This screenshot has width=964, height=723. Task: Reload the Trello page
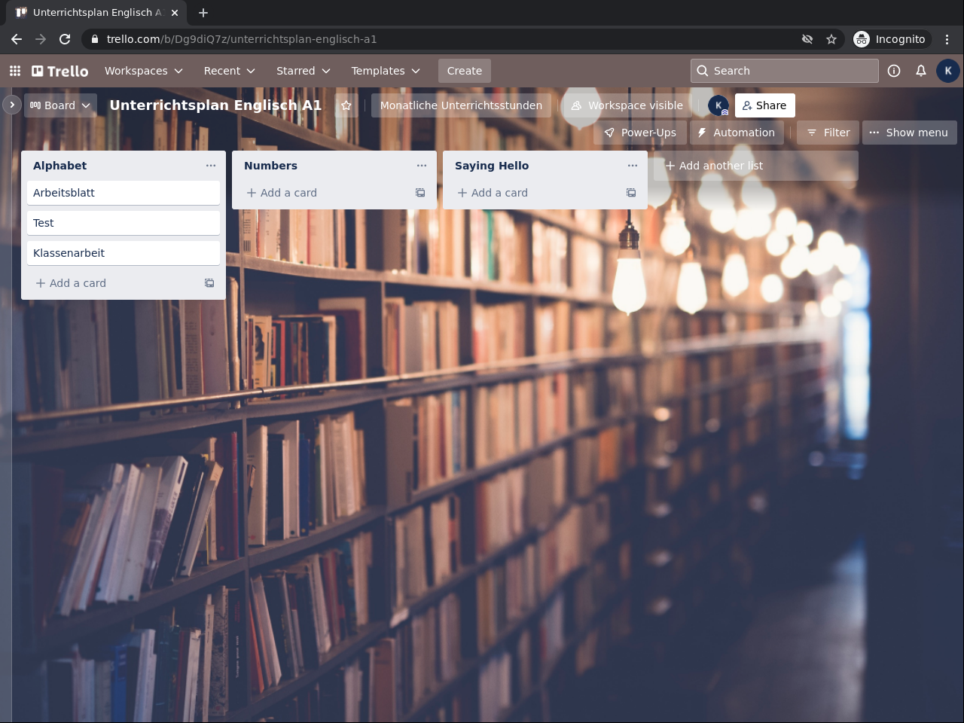coord(65,39)
